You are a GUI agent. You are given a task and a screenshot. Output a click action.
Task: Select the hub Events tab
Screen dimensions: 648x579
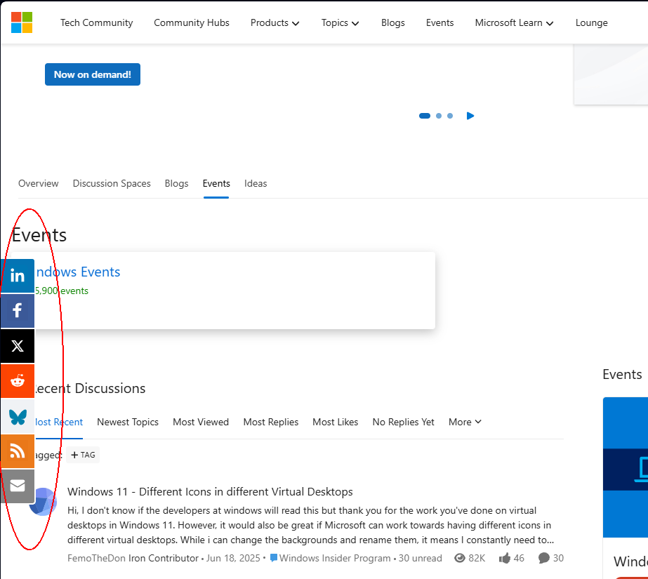click(216, 183)
